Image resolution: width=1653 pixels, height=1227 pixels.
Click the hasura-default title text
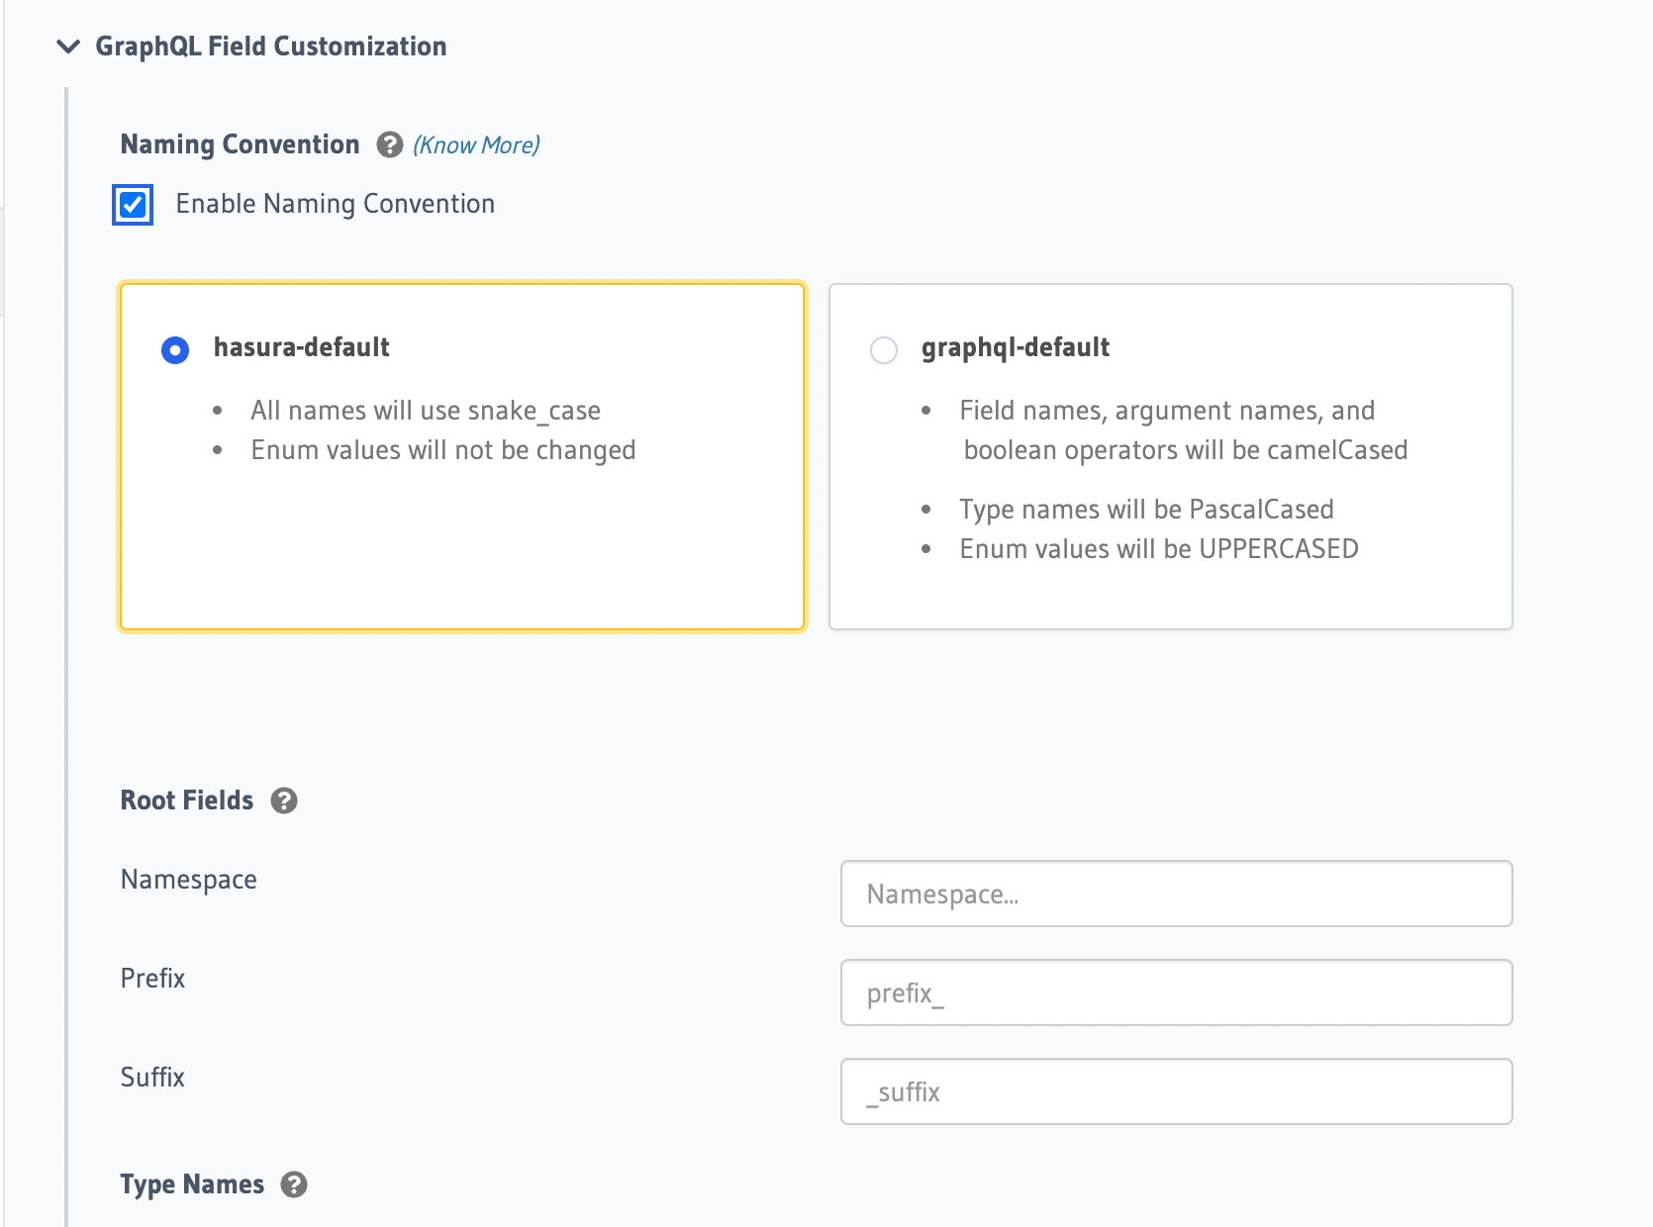[x=301, y=347]
